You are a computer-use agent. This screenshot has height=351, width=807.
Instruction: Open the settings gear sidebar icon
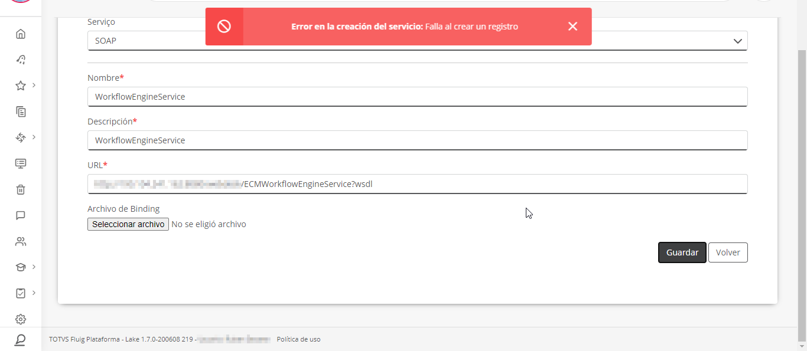[x=21, y=319]
